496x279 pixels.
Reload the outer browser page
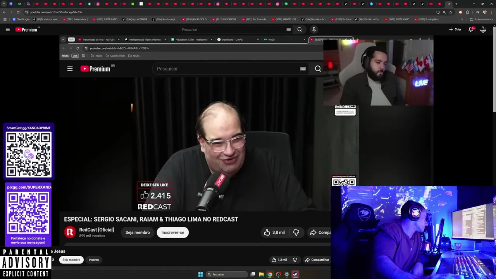click(x=18, y=12)
